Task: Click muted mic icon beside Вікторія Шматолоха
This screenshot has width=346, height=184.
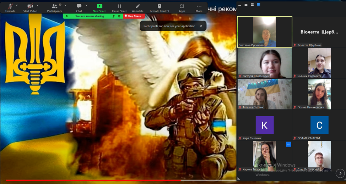Action: (x=240, y=76)
